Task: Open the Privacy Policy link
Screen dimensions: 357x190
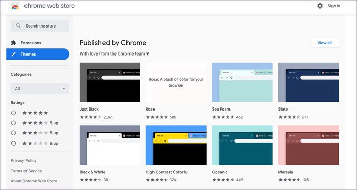Action: pos(23,160)
